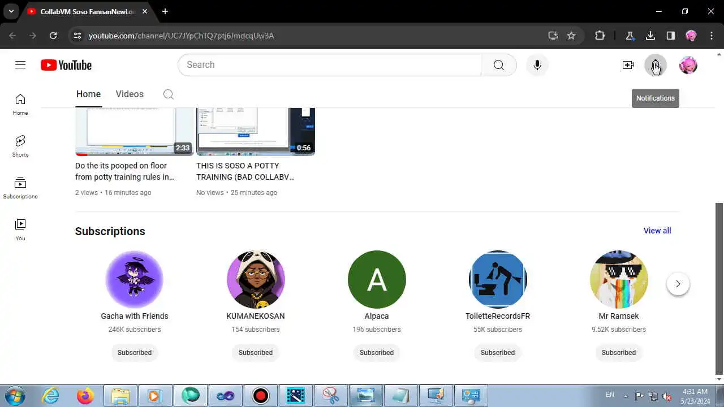
Task: Click the YouTube search input field
Action: [329, 65]
